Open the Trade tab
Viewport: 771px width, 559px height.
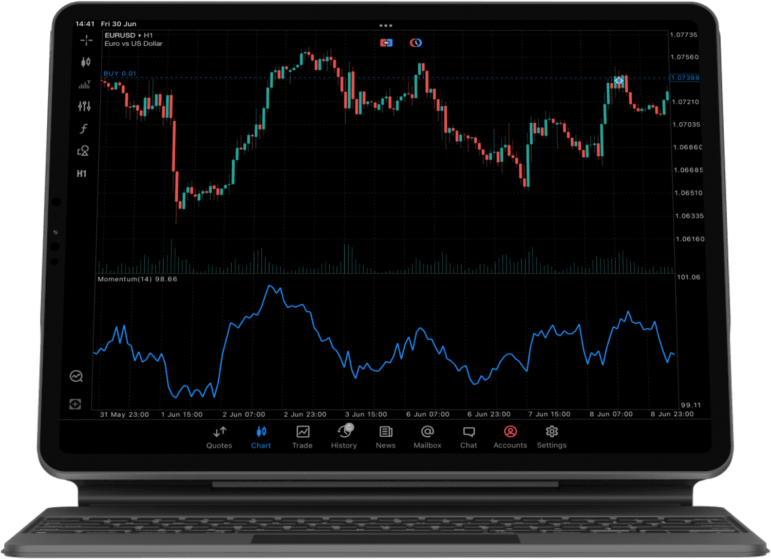click(x=303, y=437)
